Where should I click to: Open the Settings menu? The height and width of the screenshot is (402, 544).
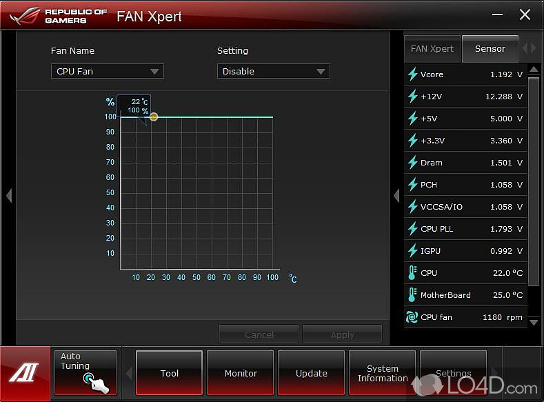pyautogui.click(x=453, y=373)
